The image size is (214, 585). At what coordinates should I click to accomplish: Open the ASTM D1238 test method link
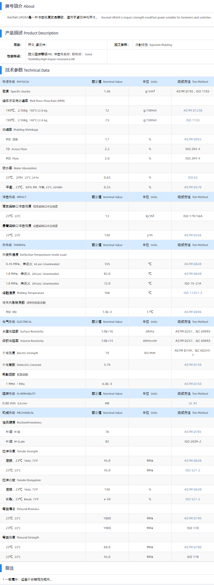coord(193,110)
